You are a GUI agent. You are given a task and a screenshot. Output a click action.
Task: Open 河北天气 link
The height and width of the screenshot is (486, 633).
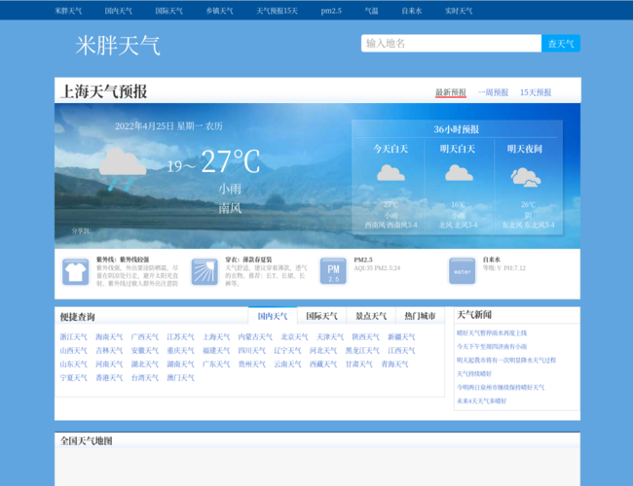[323, 351]
